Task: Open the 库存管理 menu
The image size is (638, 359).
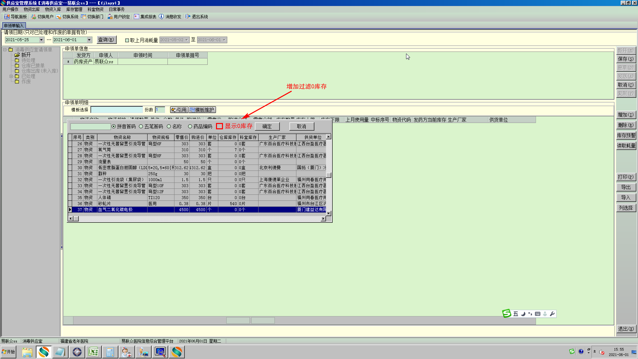Action: [74, 9]
